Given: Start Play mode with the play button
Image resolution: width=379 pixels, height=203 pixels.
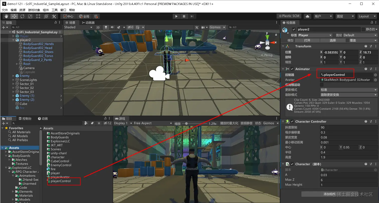Looking at the screenshot, I should click(176, 16).
